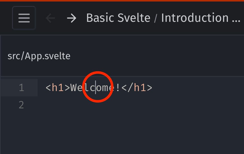Go back with the previous arrow
Viewport: 244px width, 154px height.
pos(50,18)
